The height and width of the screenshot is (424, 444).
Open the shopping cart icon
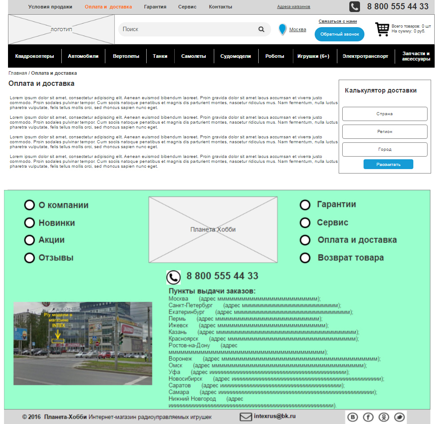[x=382, y=29]
